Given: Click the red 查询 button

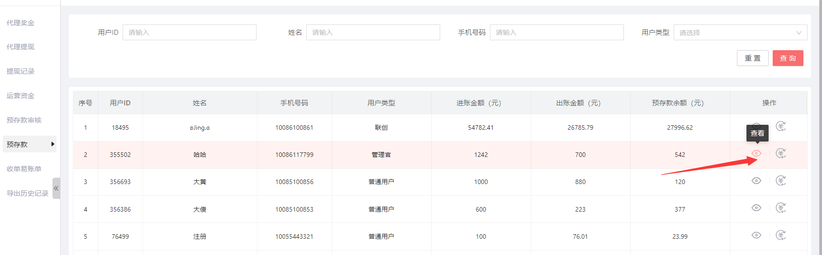Looking at the screenshot, I should [x=788, y=58].
